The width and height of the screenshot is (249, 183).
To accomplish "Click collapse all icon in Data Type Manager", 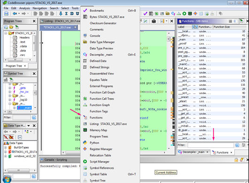I will (x=20, y=137).
